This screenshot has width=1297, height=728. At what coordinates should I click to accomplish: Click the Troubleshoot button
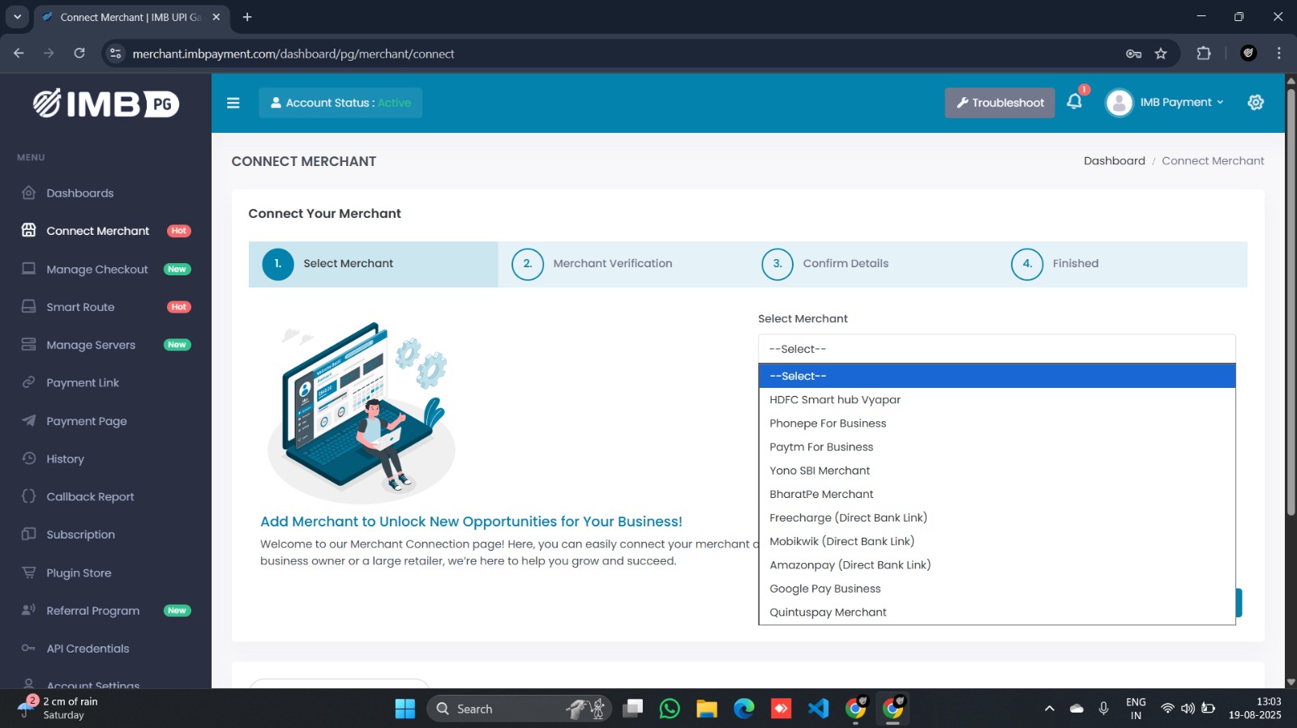click(x=1000, y=103)
